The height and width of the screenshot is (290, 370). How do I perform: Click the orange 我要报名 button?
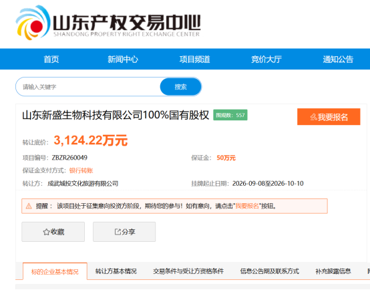329,117
